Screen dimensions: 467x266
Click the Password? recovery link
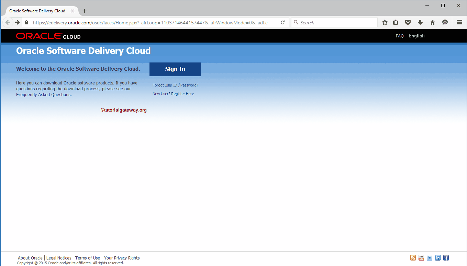tap(189, 85)
